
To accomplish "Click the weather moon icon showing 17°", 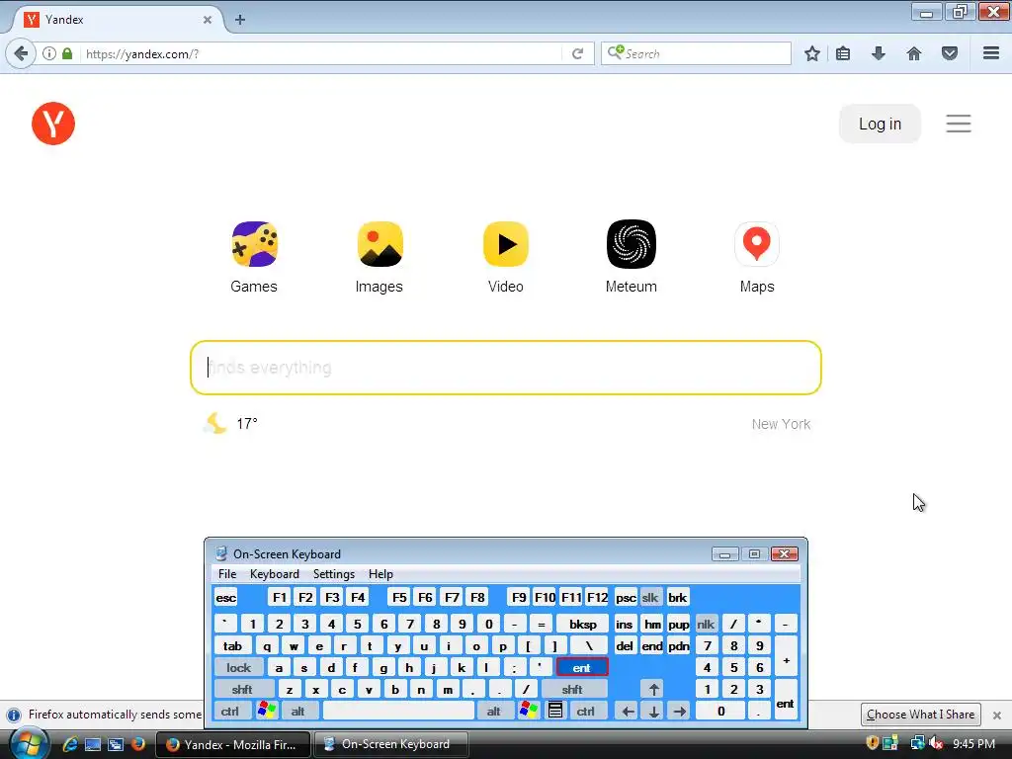I will (x=214, y=423).
